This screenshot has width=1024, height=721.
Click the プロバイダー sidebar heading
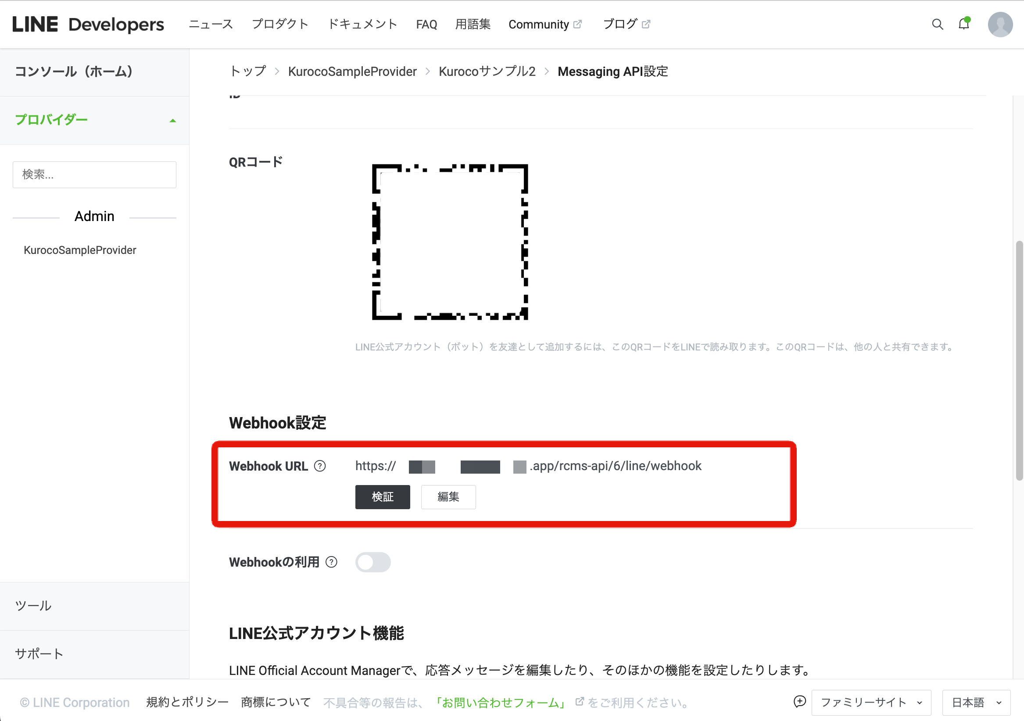pyautogui.click(x=51, y=120)
